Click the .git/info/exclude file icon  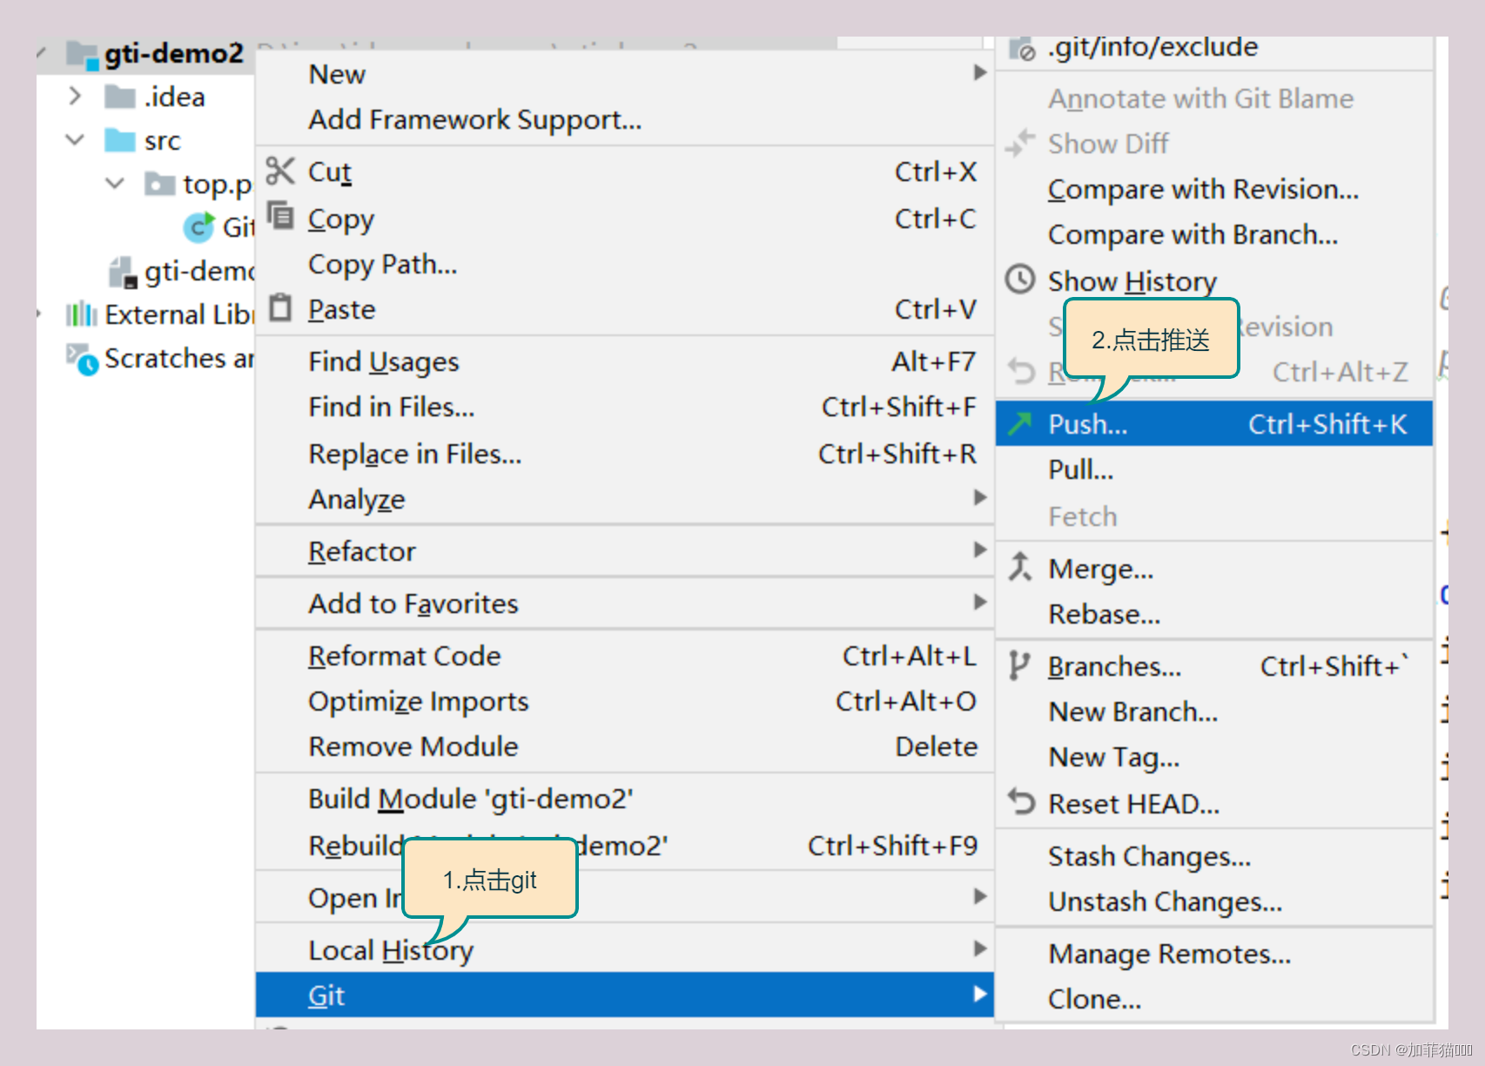point(1022,49)
